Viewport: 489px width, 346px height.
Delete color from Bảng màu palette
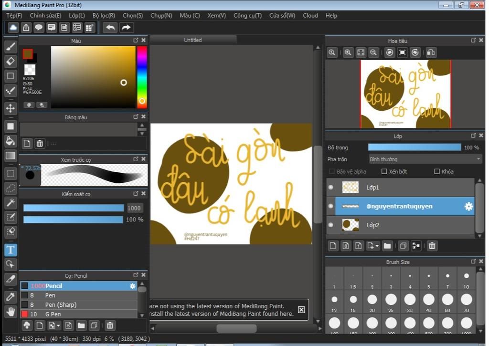pos(40,143)
